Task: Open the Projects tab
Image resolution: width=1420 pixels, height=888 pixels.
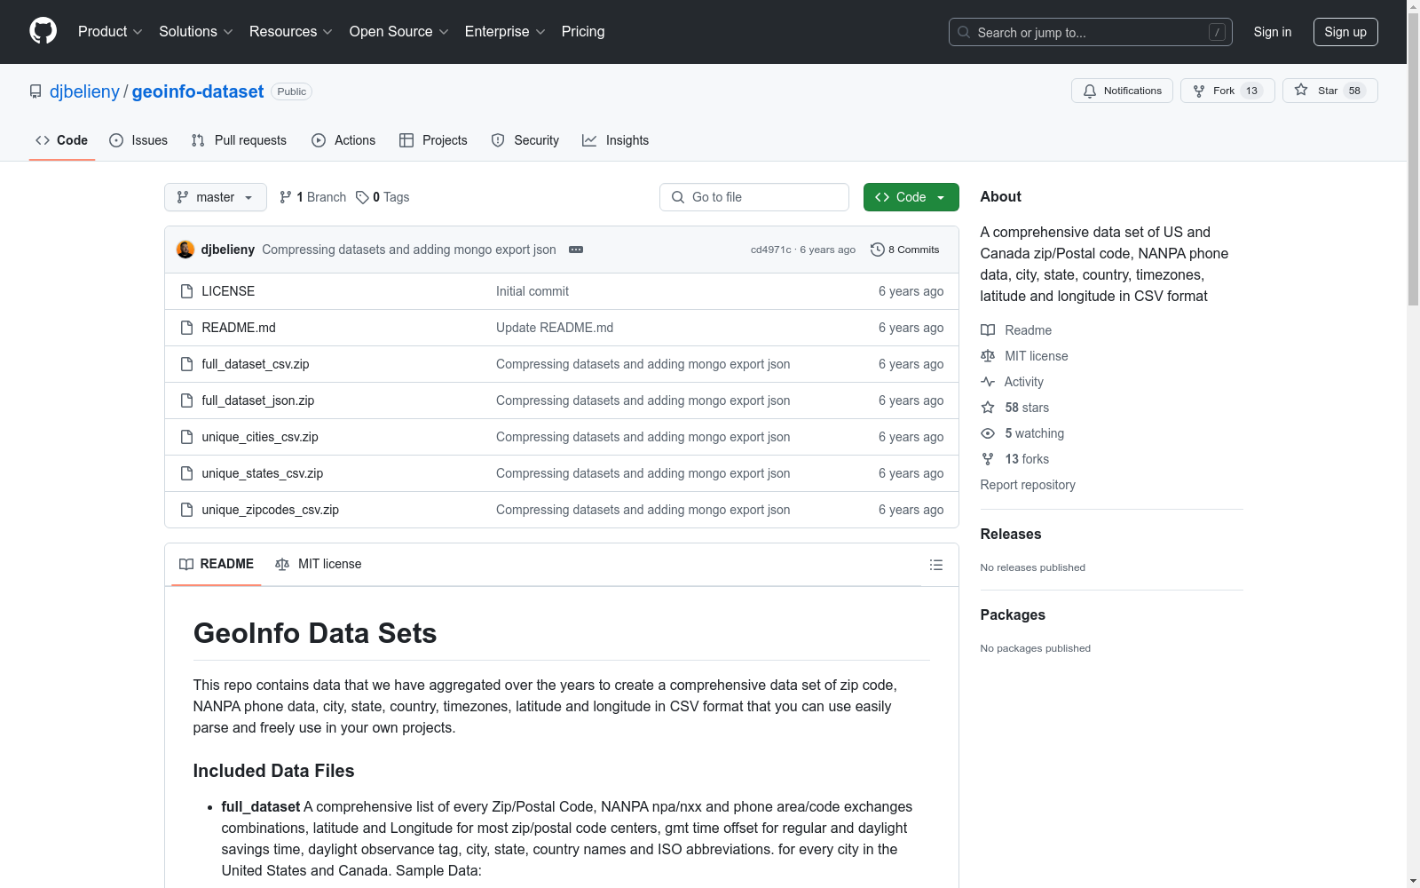Action: point(433,140)
